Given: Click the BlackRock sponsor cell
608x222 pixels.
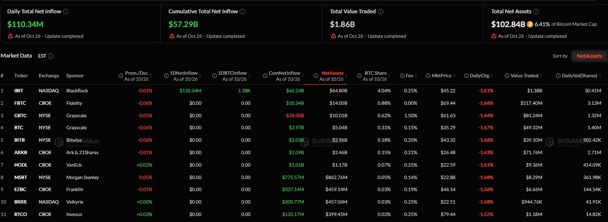Looking at the screenshot, I should coord(76,91).
